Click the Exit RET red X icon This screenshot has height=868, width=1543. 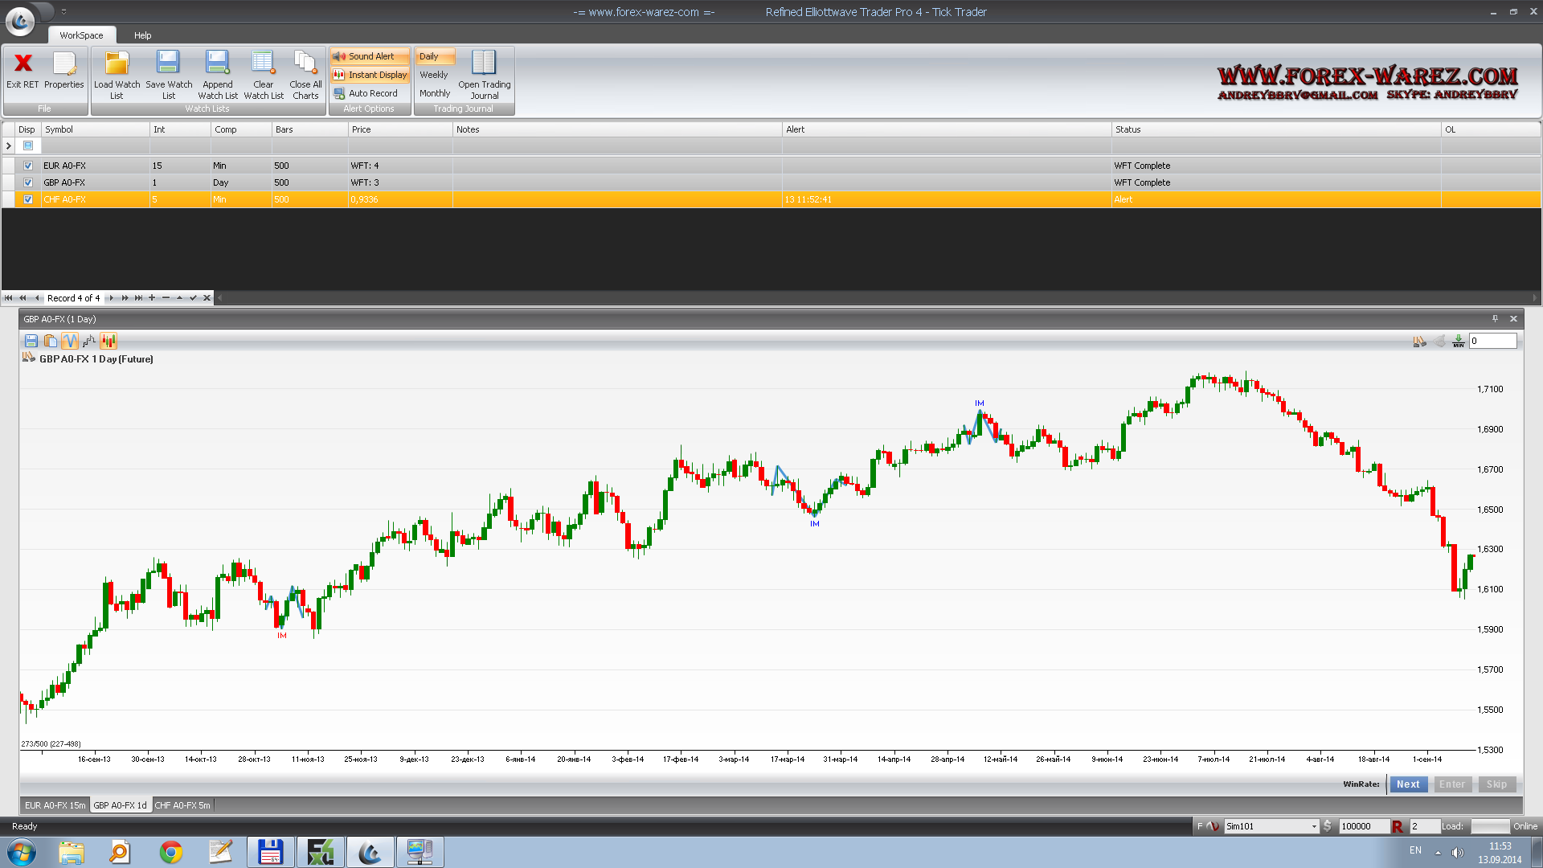23,63
